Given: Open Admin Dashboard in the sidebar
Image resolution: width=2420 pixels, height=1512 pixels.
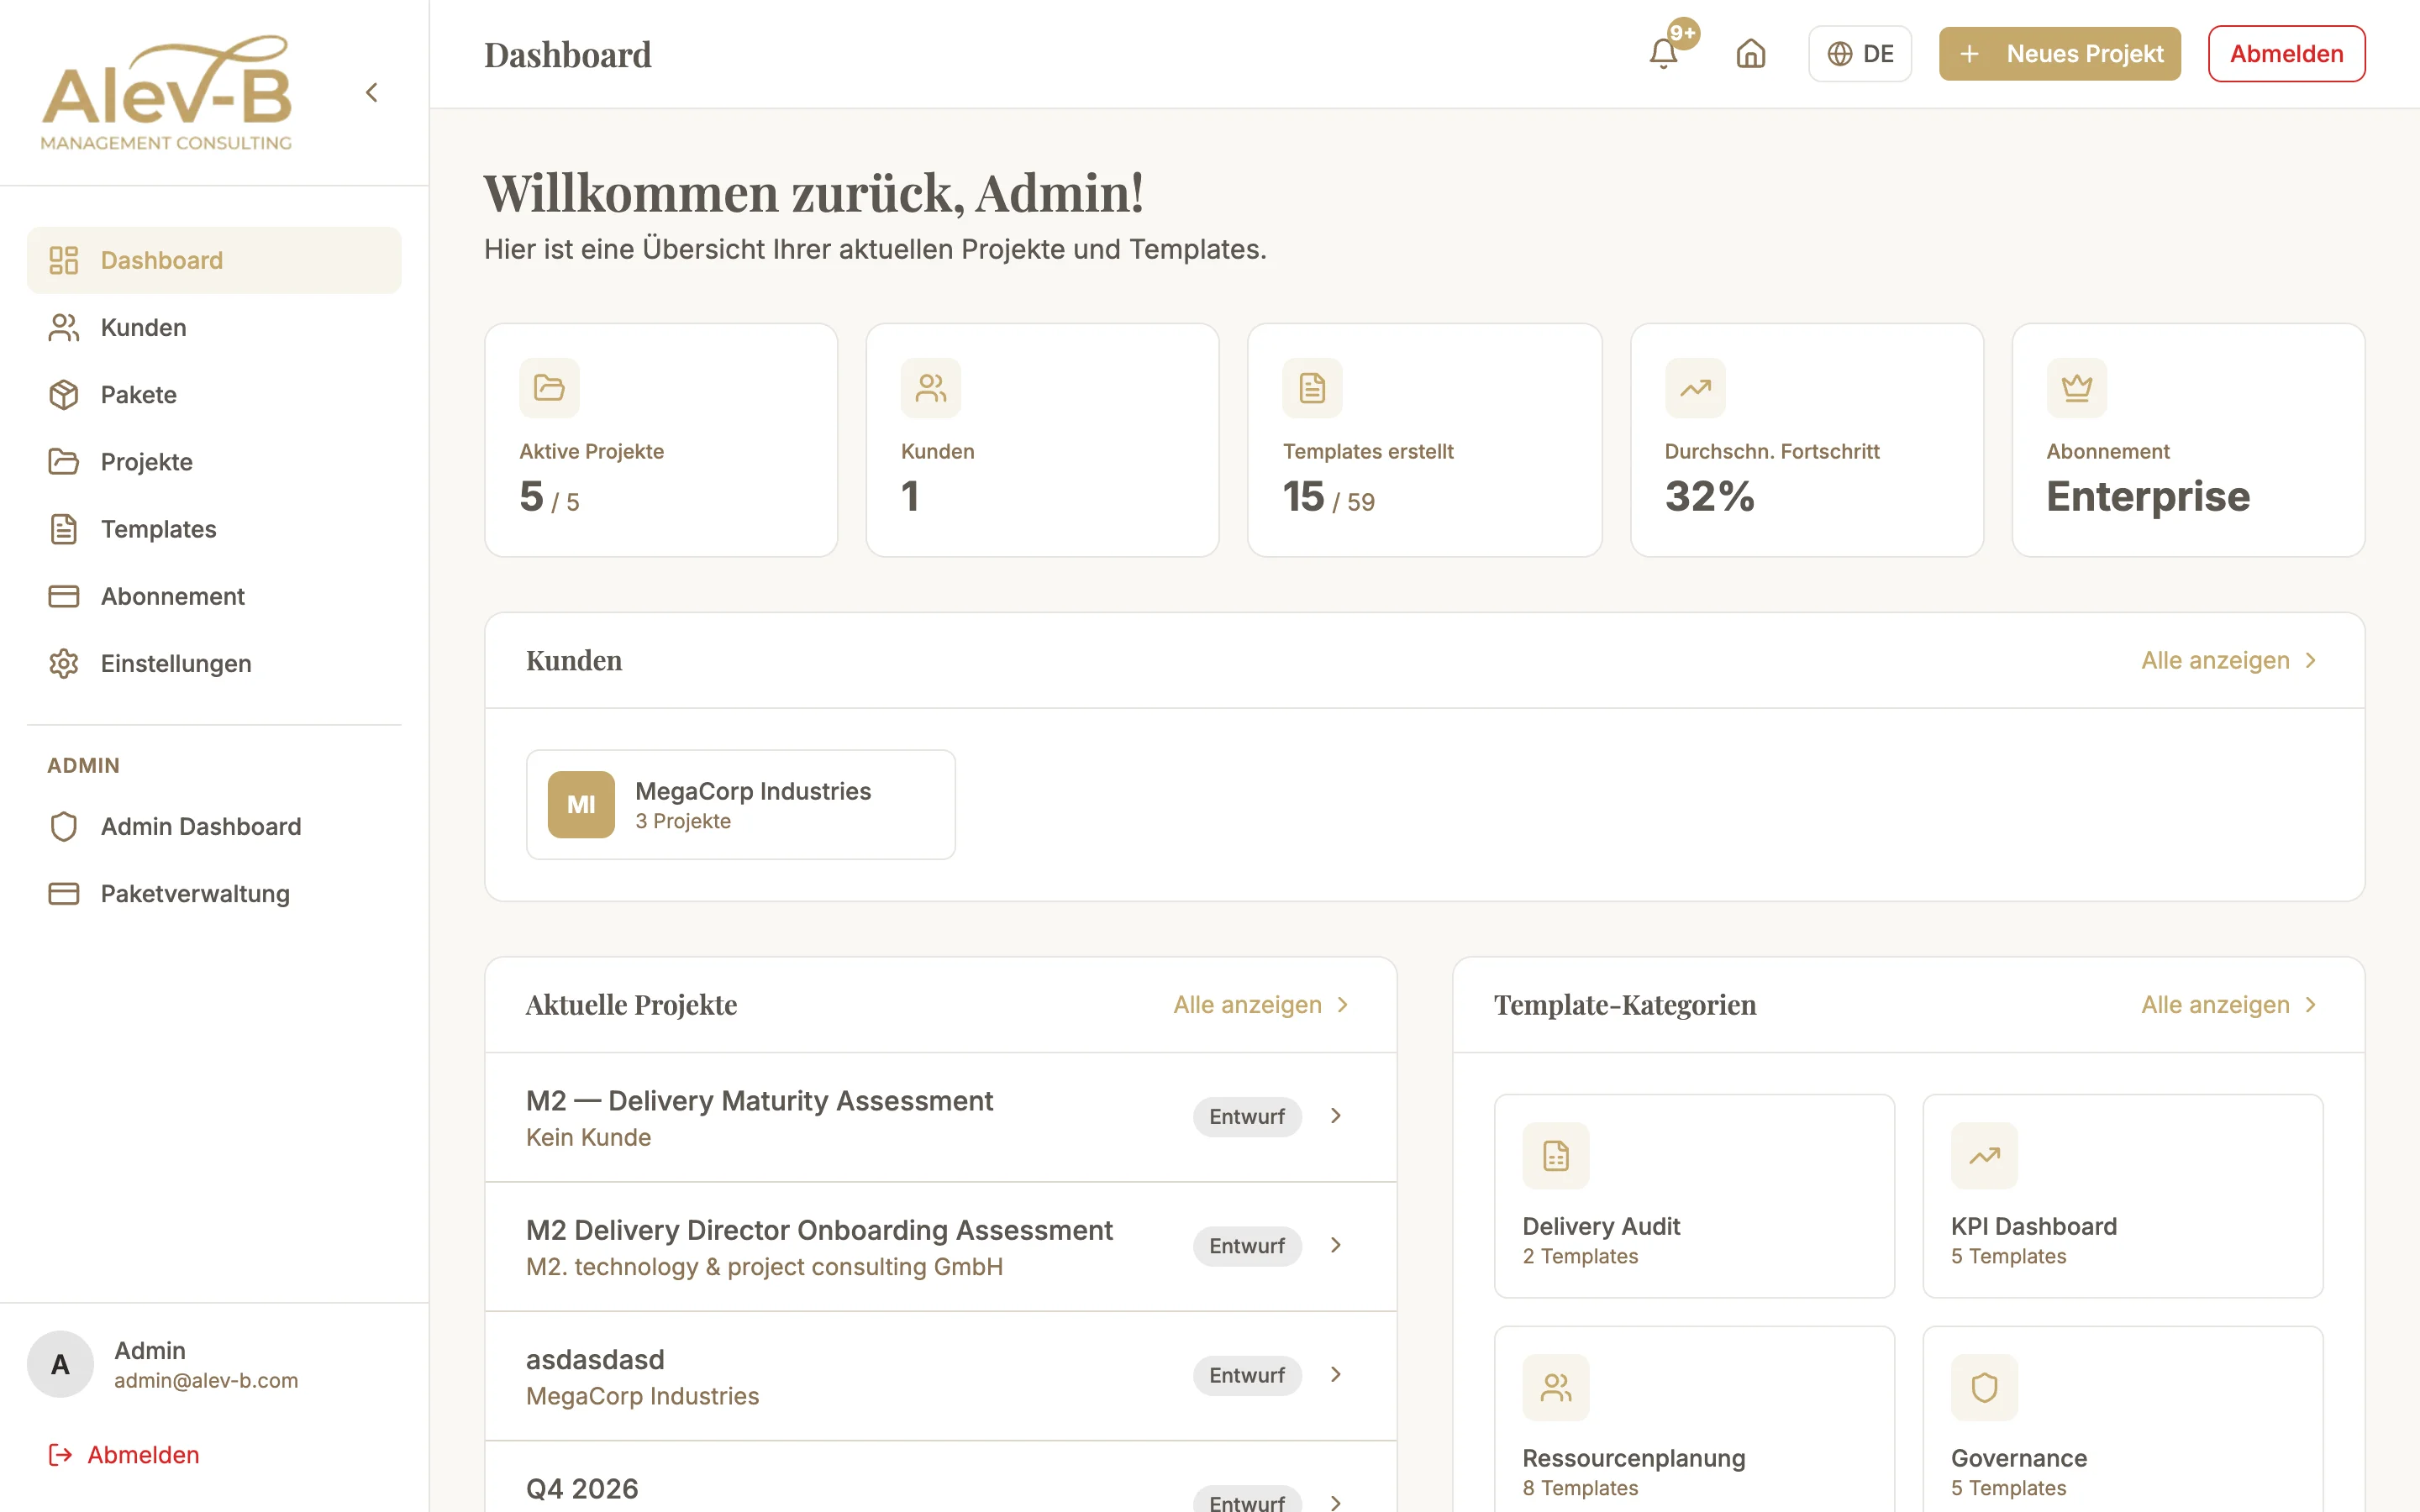Looking at the screenshot, I should 214,826.
